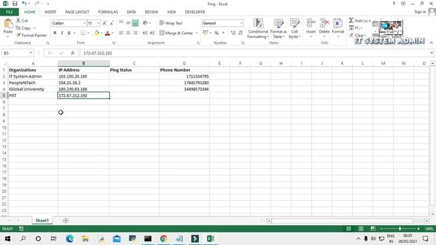436x245 pixels.
Task: Enable Wrap Text
Action: pyautogui.click(x=171, y=23)
